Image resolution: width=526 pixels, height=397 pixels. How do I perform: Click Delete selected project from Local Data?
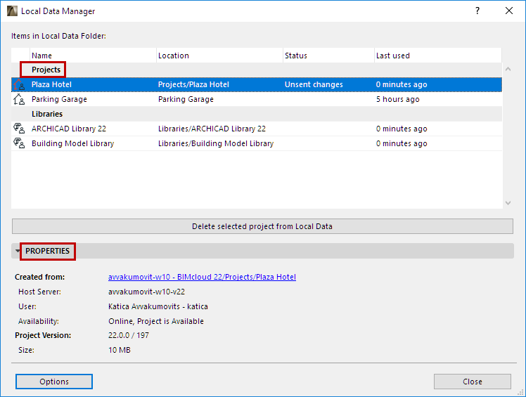click(262, 226)
